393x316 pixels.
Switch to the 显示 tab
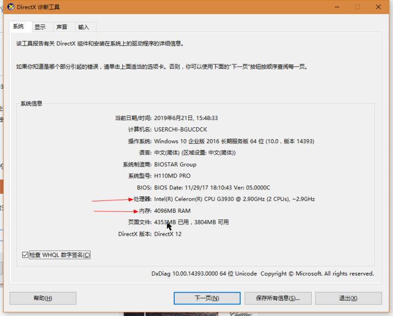click(x=40, y=27)
